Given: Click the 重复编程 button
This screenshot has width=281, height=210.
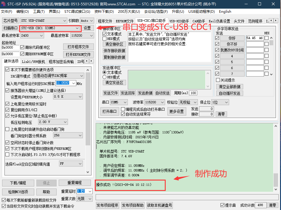Looking at the screenshot, I should point(75,183).
